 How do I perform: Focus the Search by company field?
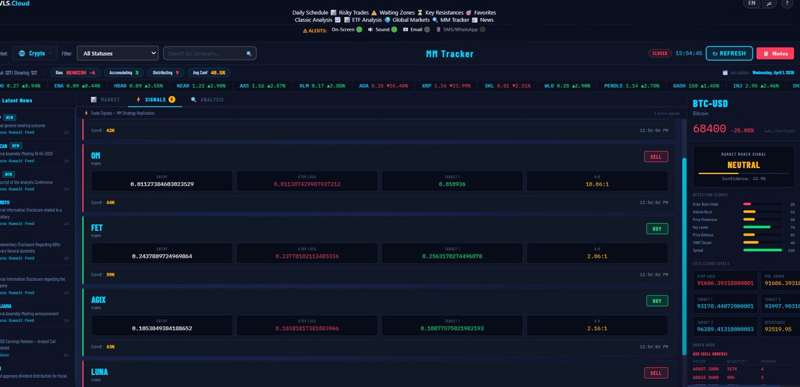point(210,53)
